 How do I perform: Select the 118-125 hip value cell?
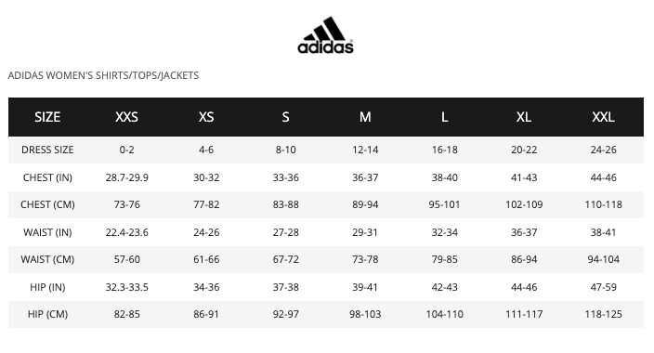(x=603, y=314)
